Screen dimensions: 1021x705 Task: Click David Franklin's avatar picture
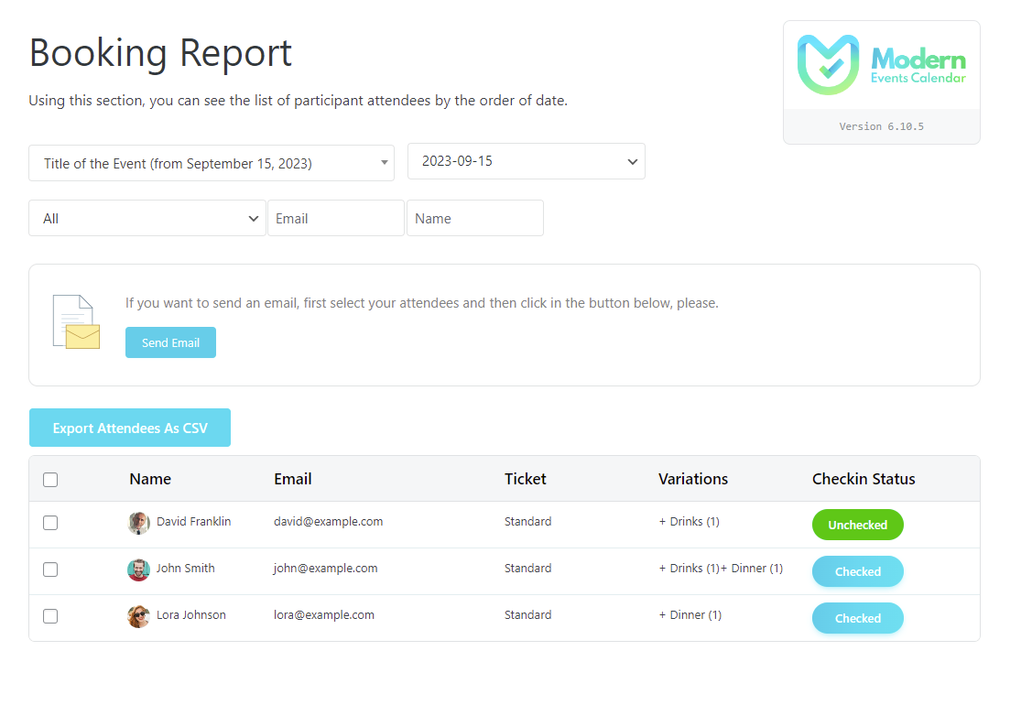pyautogui.click(x=138, y=523)
